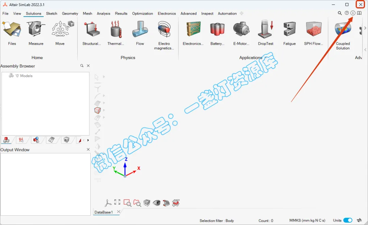Image resolution: width=368 pixels, height=225 pixels.
Task: Toggle the Units switch
Action: (x=348, y=220)
